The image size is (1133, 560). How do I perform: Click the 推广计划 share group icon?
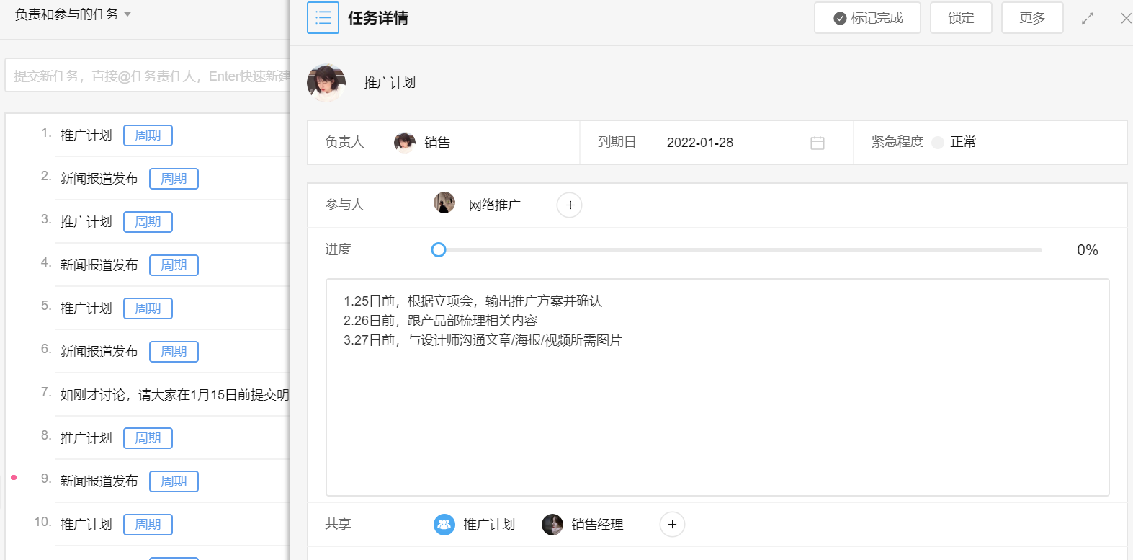tap(444, 525)
